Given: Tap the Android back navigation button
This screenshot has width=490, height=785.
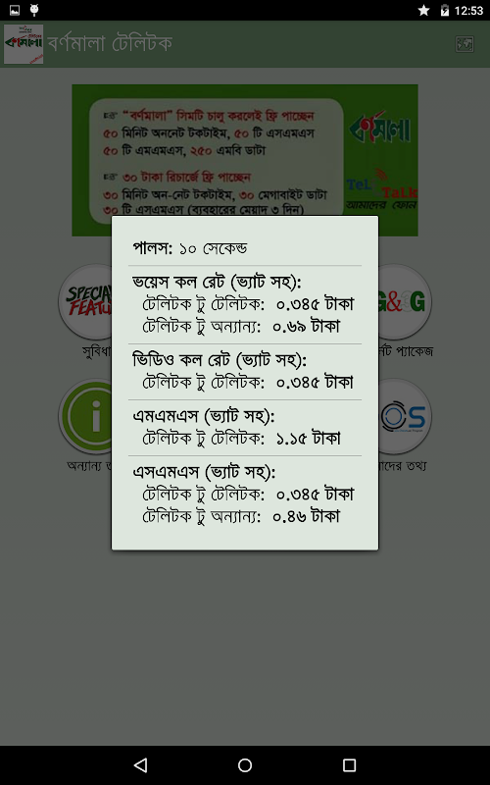Looking at the screenshot, I should [x=141, y=765].
